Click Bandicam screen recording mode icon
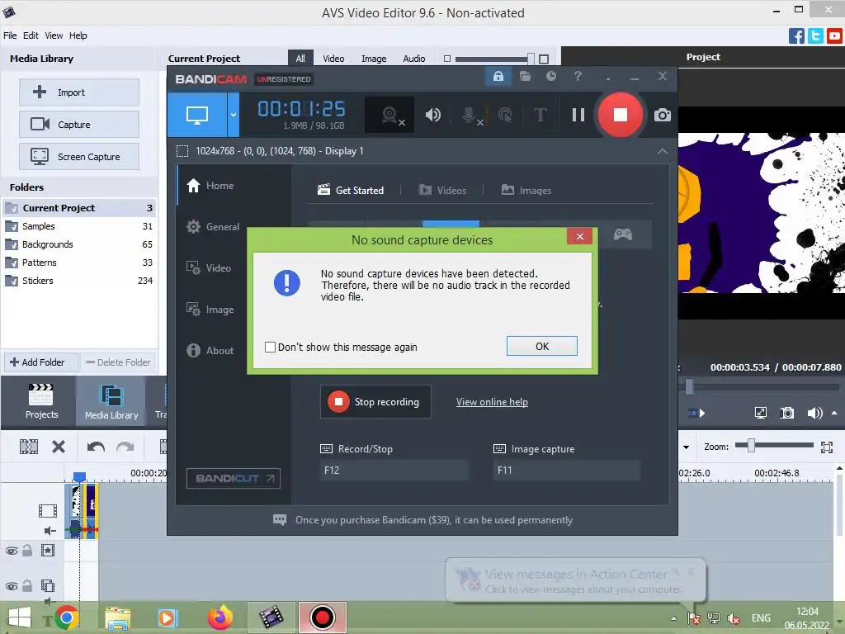 click(x=197, y=115)
